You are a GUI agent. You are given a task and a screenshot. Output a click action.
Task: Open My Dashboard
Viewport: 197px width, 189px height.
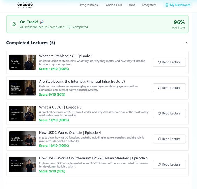point(178,5)
